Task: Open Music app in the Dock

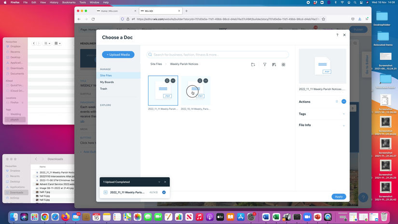Action: [x=200, y=217]
